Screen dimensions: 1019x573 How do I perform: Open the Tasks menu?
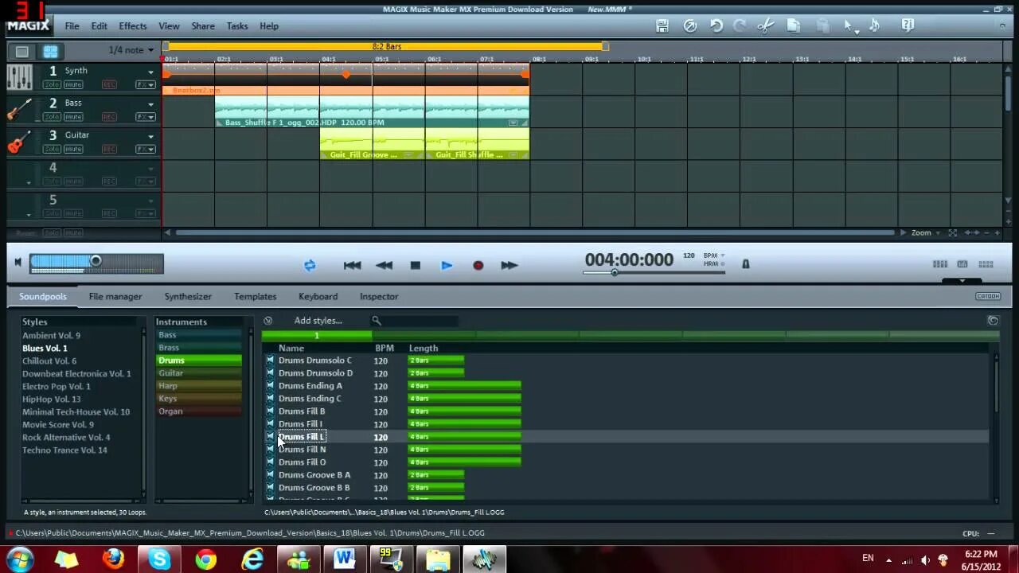(237, 26)
